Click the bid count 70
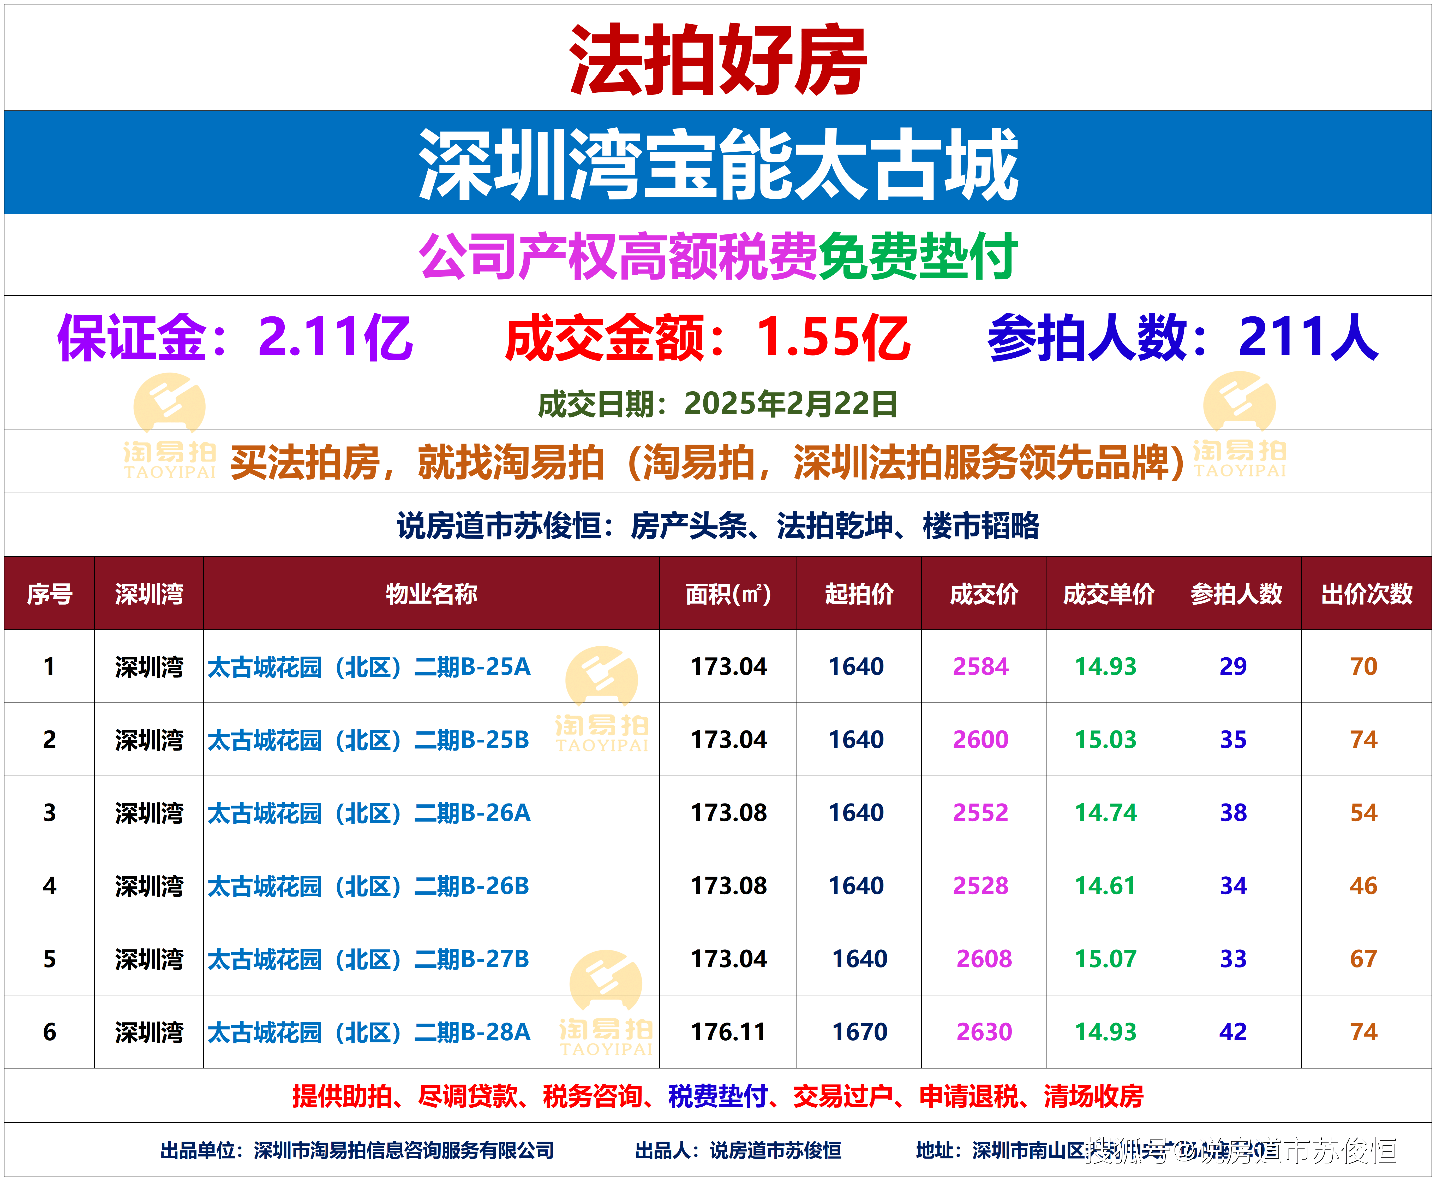The height and width of the screenshot is (1181, 1436). pyautogui.click(x=1364, y=667)
